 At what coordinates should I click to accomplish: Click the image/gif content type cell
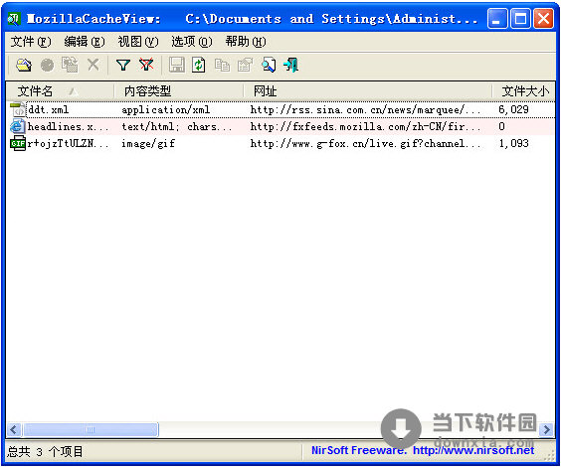point(148,144)
